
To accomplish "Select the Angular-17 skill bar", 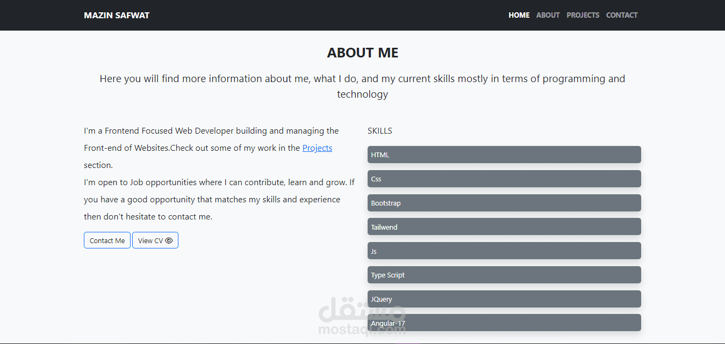I will pyautogui.click(x=504, y=323).
